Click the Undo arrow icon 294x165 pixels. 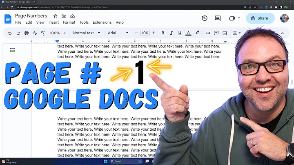10,33
